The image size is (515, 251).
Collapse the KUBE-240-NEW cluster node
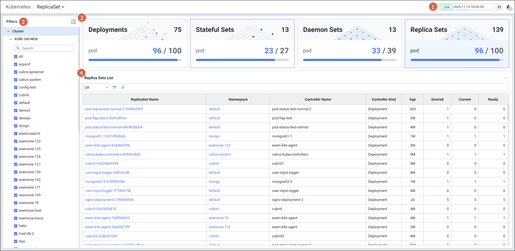point(11,39)
